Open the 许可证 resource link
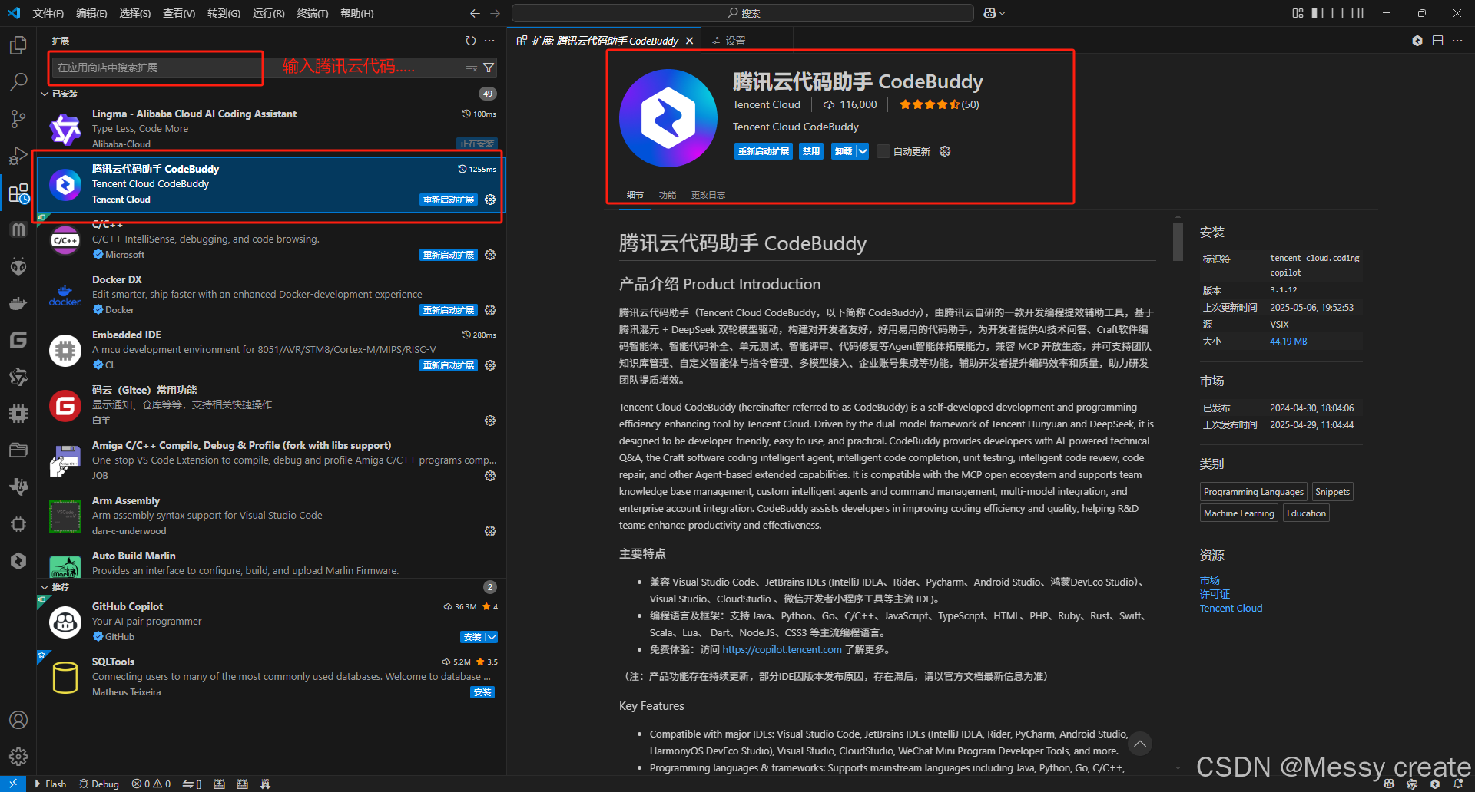This screenshot has height=792, width=1475. tap(1215, 594)
